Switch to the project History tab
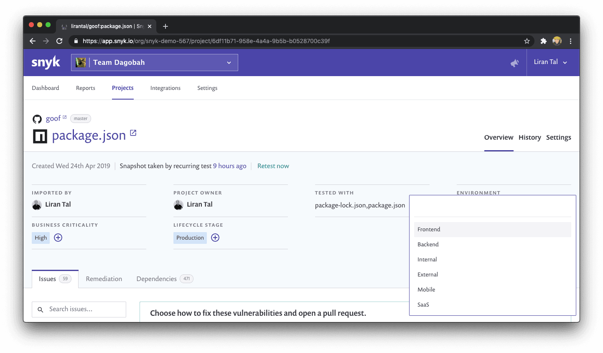603x353 pixels. point(530,137)
